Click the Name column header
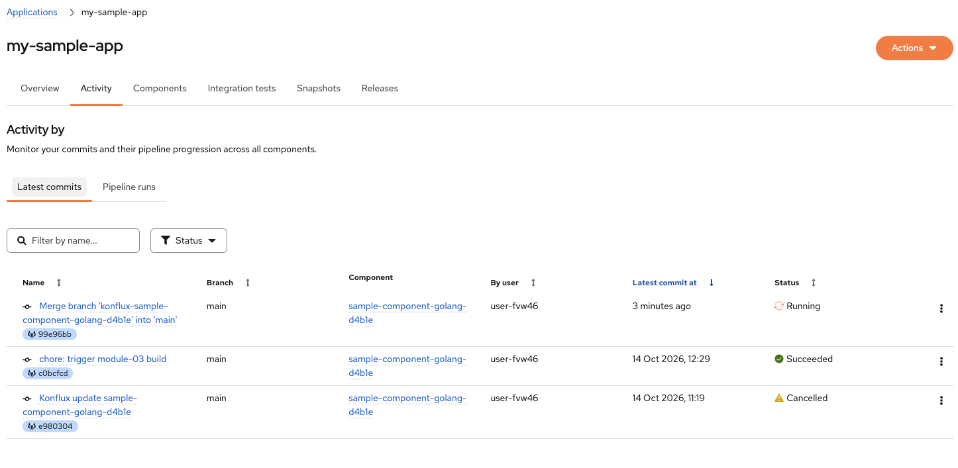958x468 pixels. pyautogui.click(x=34, y=283)
